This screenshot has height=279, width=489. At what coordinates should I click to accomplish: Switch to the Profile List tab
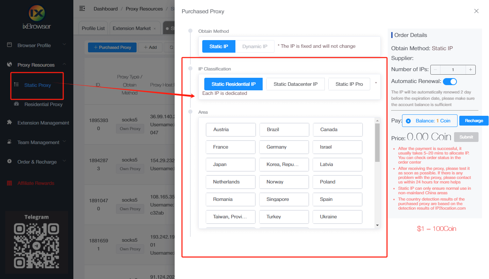[93, 28]
